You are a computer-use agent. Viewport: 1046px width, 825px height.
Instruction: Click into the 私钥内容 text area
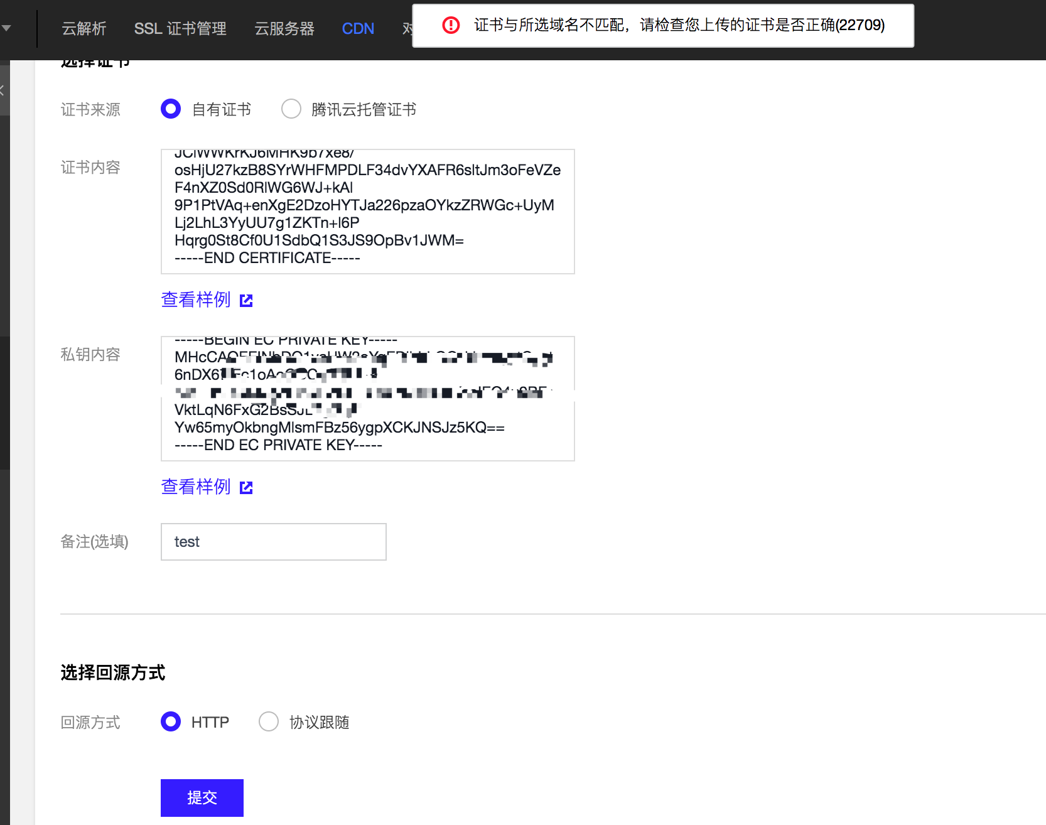tap(368, 399)
